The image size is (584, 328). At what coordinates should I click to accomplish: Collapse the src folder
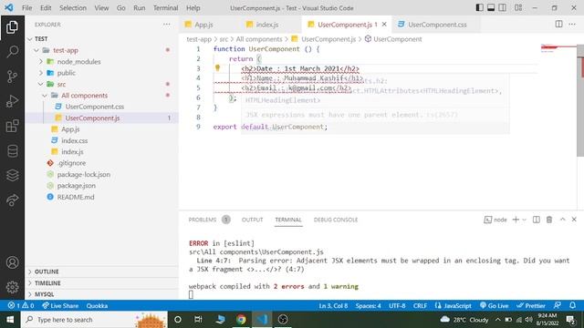(x=41, y=84)
